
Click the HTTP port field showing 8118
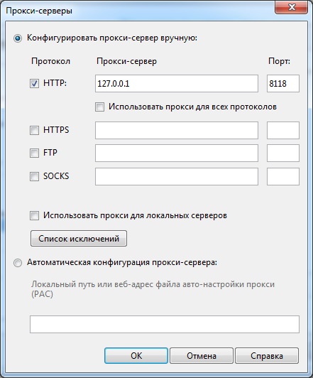pos(283,83)
